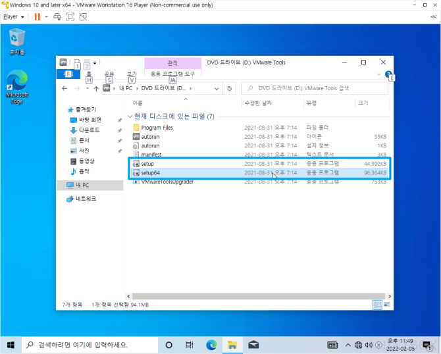This screenshot has width=441, height=354.
Task: Open the 홈 ribbon tab
Action: [89, 74]
